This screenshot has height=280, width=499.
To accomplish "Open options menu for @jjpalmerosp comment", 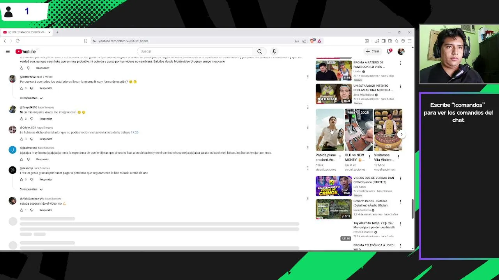I will click(x=308, y=148).
